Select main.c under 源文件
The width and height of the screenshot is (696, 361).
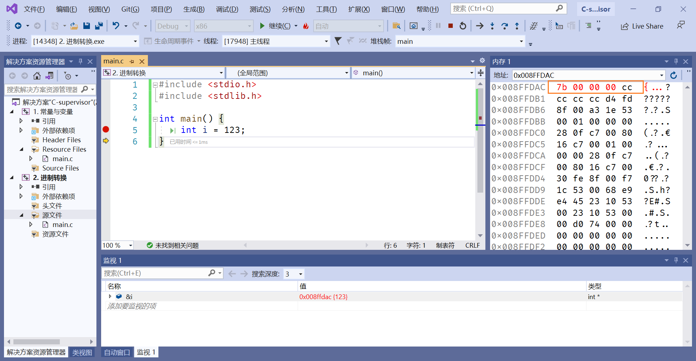62,224
